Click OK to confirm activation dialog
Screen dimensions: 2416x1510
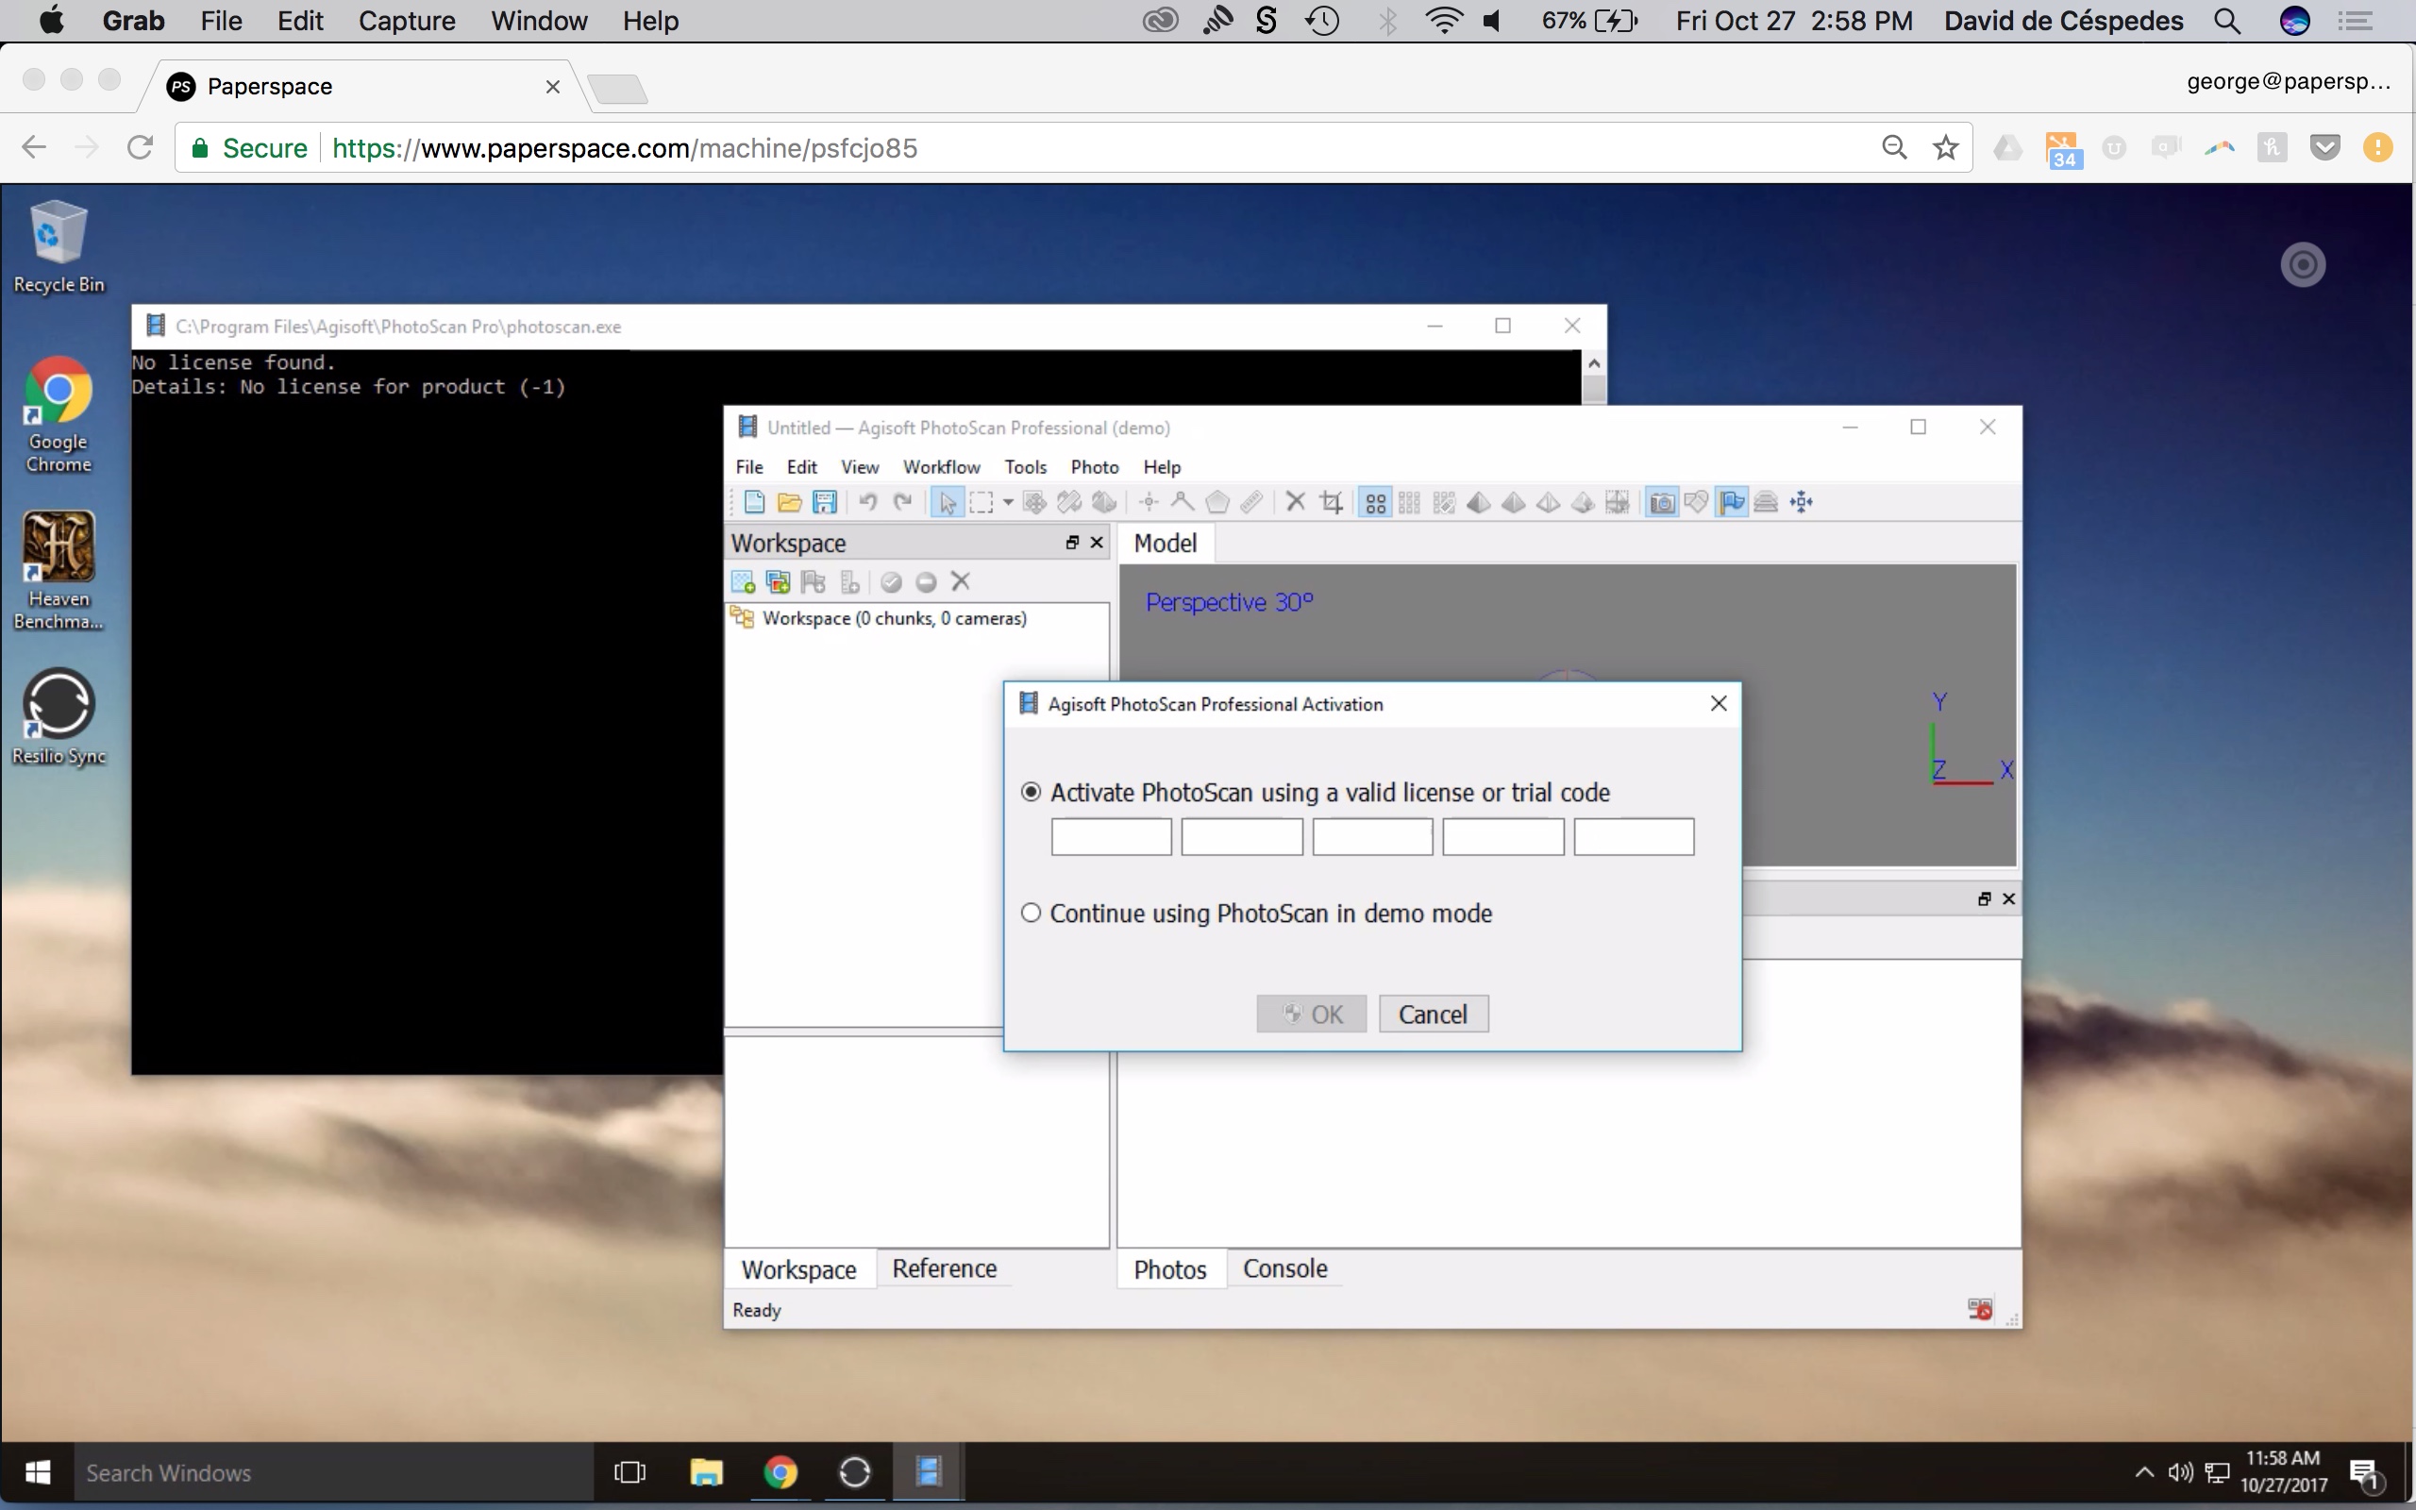tap(1314, 1013)
